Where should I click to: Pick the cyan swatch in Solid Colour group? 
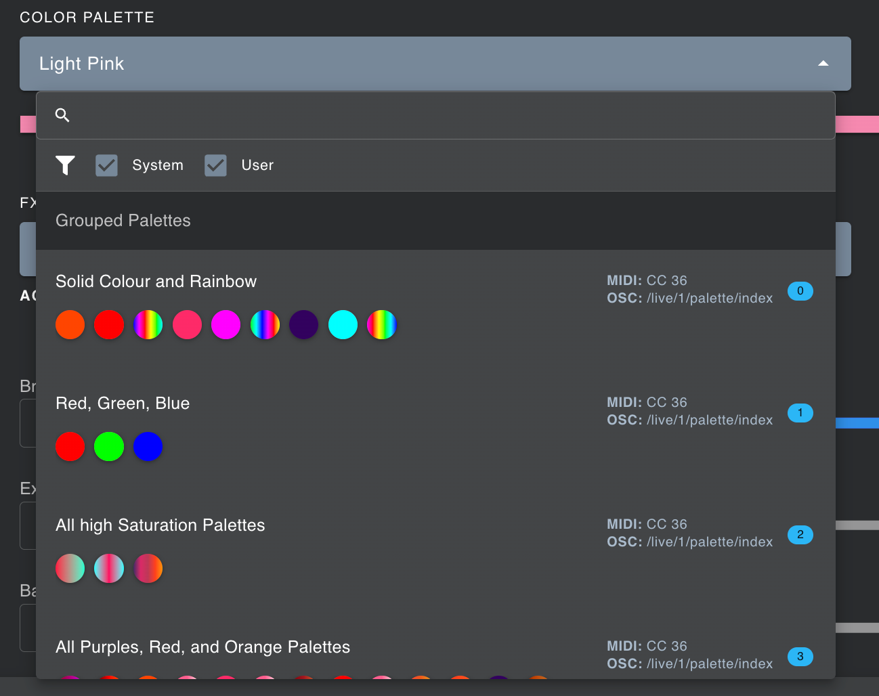coord(343,325)
